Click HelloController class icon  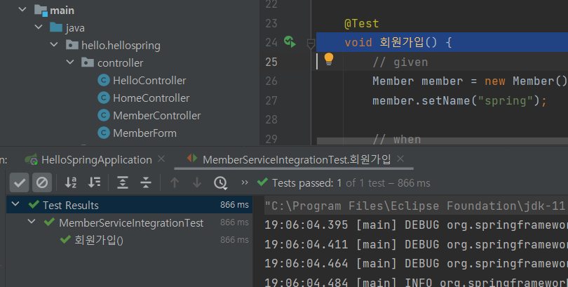104,80
